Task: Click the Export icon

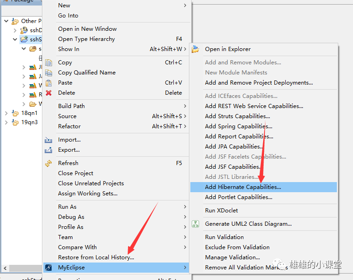Action: coord(48,150)
